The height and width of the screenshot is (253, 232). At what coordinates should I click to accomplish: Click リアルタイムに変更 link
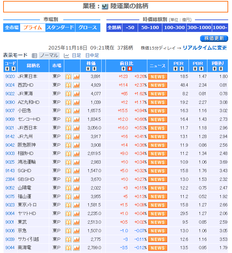[x=205, y=48]
